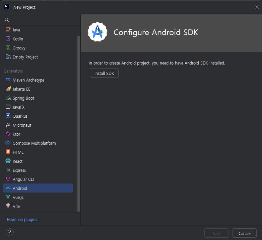Viewport: 262px width, 240px height.
Task: Click the project list vertical scrollbar
Action: 79,123
